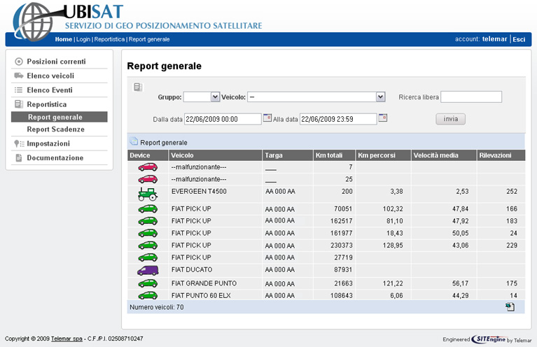The image size is (537, 347).
Task: Open the Veicolo dropdown
Action: point(316,97)
